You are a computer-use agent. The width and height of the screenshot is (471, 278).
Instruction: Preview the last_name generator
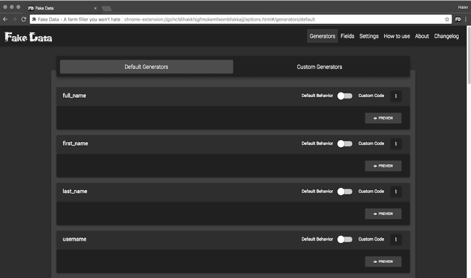(383, 214)
